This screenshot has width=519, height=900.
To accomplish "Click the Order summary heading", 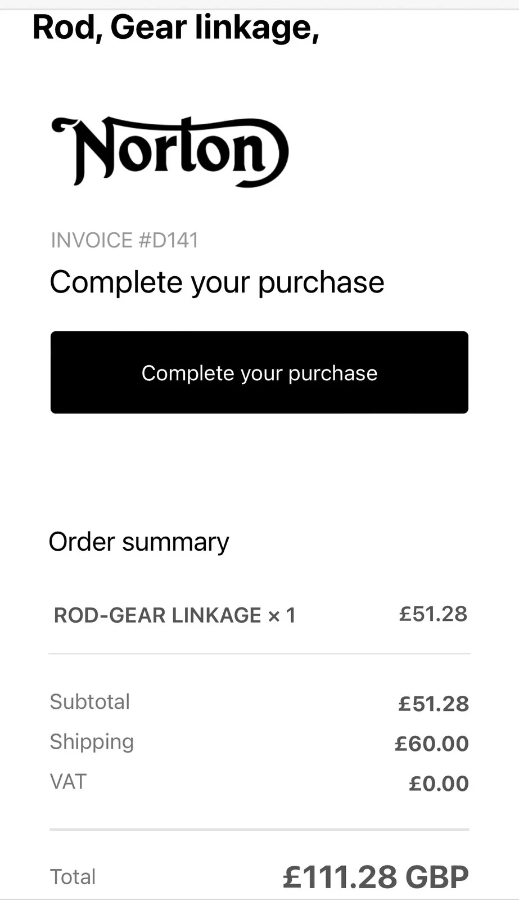I will point(139,542).
